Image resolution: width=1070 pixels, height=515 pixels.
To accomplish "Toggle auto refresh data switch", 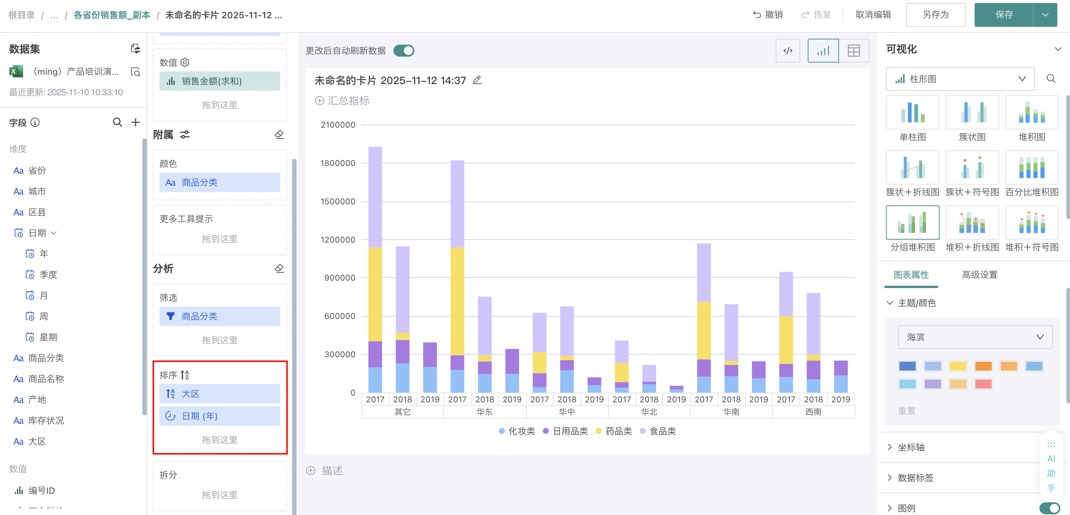I will click(x=404, y=51).
